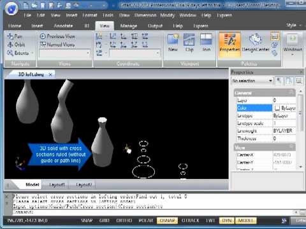Screen dimensions: 306x229
Task: Click the highlighted small palette icon beside DesignCenter
Action: pos(275,36)
